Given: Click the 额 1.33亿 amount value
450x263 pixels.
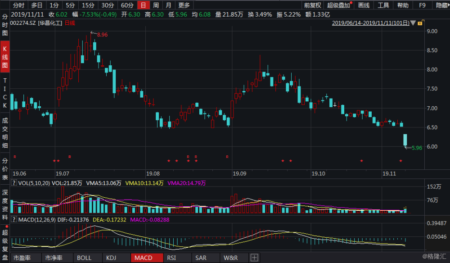Looking at the screenshot, I should click(x=317, y=14).
